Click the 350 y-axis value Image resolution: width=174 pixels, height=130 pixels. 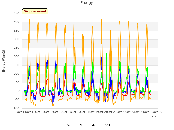pyautogui.click(x=17, y=31)
